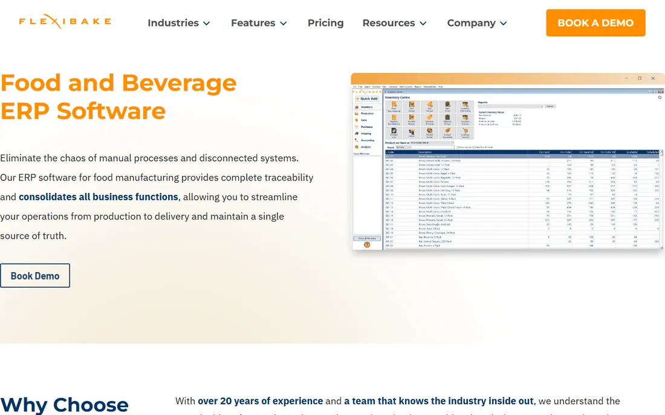This screenshot has height=415, width=665.
Task: Click 'over 20 years of experience' text
Action: click(x=261, y=401)
